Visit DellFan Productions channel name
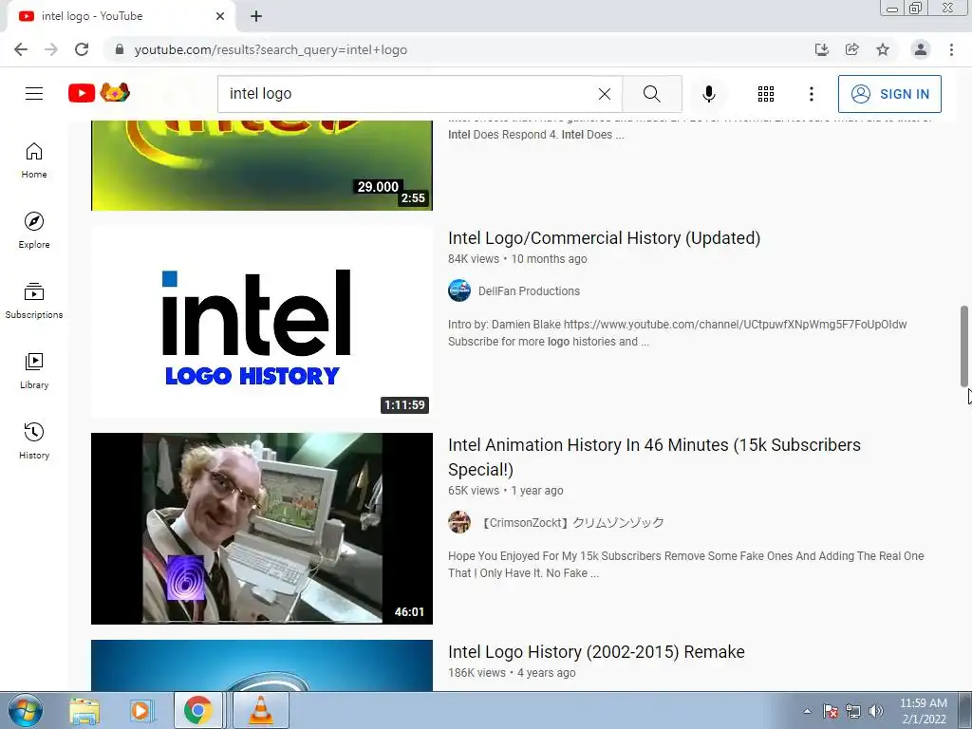Image resolution: width=972 pixels, height=729 pixels. click(529, 290)
